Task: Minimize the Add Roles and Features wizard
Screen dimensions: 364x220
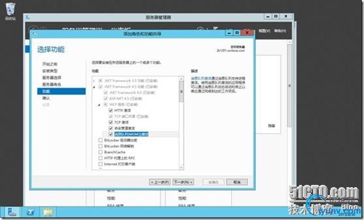Action: click(229, 33)
